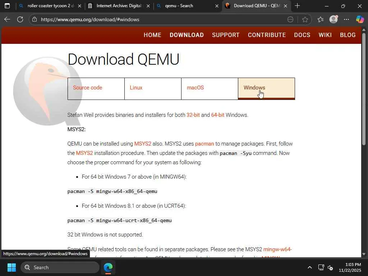Open the Windows Start menu
This screenshot has width=368, height=276.
(11, 267)
